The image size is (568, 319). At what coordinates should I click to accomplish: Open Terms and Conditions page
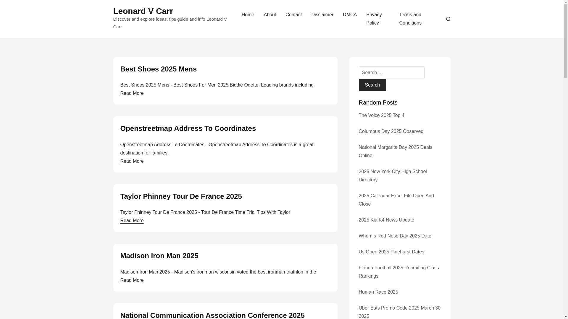coord(410,19)
